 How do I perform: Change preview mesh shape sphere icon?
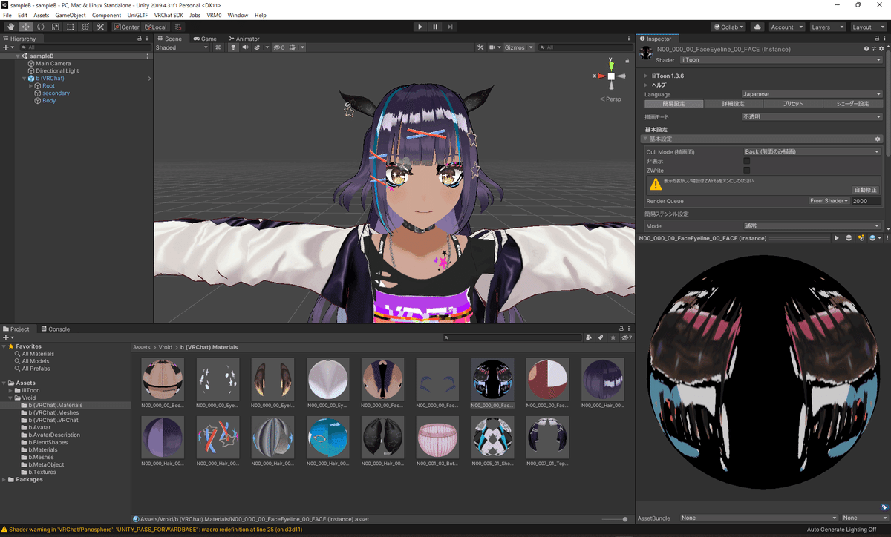point(849,238)
